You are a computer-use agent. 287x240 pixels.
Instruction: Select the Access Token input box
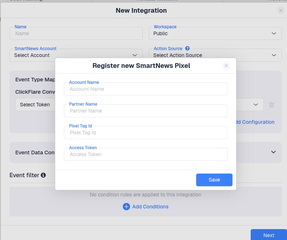point(146,154)
